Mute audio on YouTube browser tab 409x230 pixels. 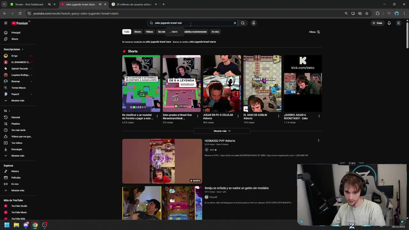100,4
